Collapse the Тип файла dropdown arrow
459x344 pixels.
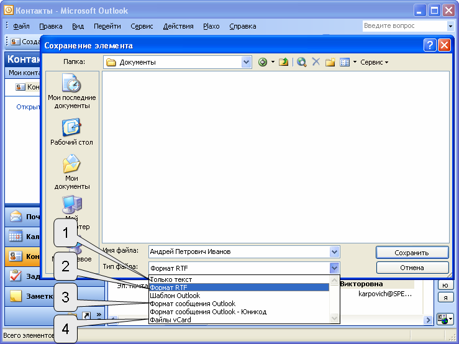(x=334, y=268)
